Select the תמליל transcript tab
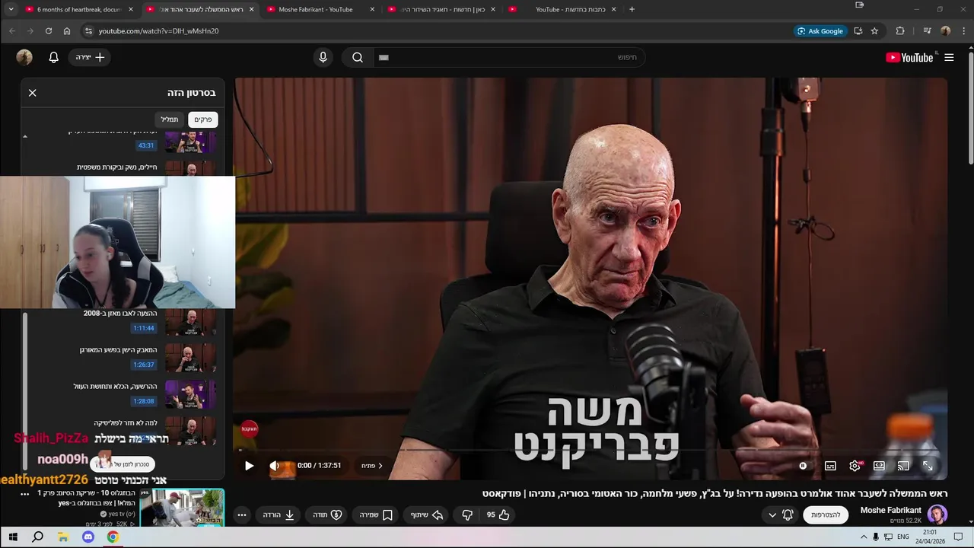This screenshot has width=974, height=548. 169,119
